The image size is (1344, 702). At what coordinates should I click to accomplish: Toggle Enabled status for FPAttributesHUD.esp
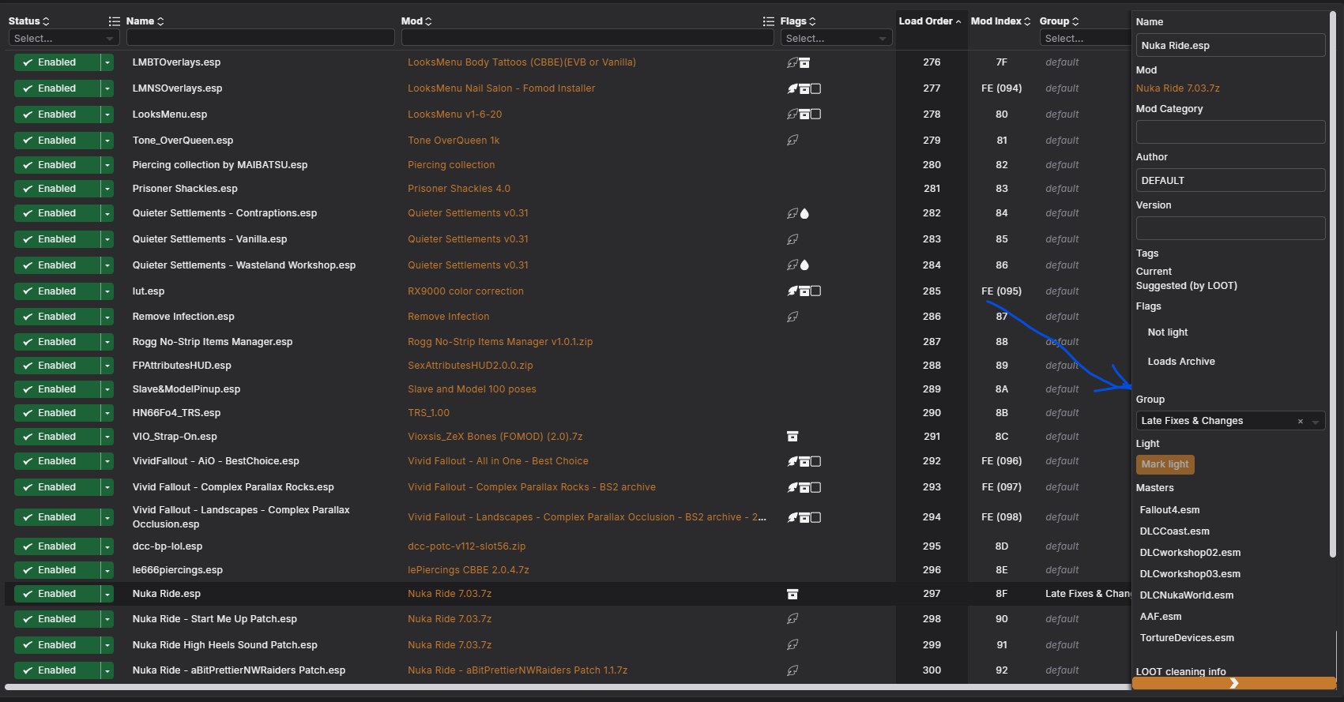click(x=57, y=366)
